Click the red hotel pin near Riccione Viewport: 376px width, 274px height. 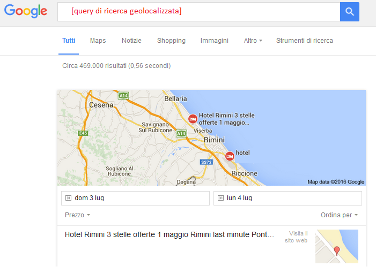coord(230,156)
